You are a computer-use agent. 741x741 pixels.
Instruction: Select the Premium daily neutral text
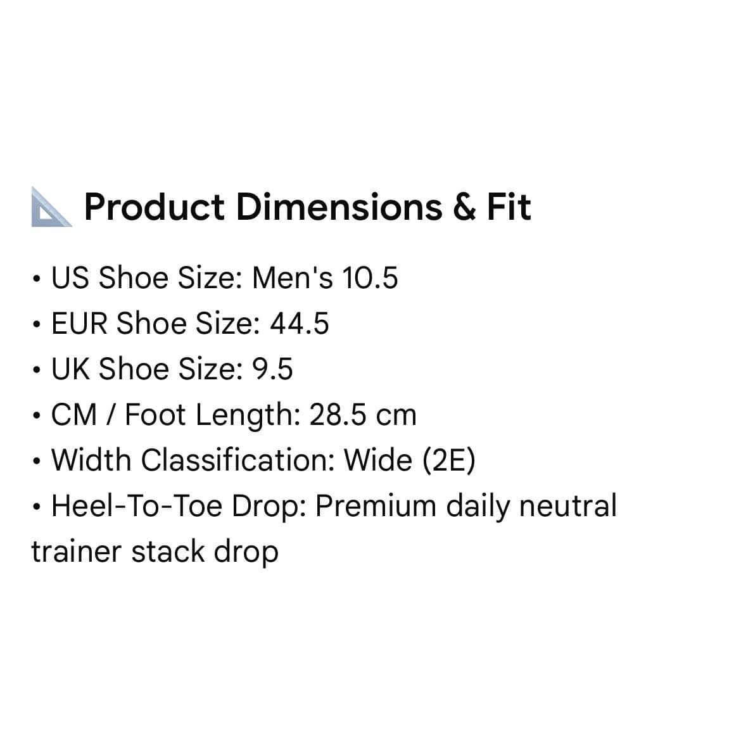(466, 505)
